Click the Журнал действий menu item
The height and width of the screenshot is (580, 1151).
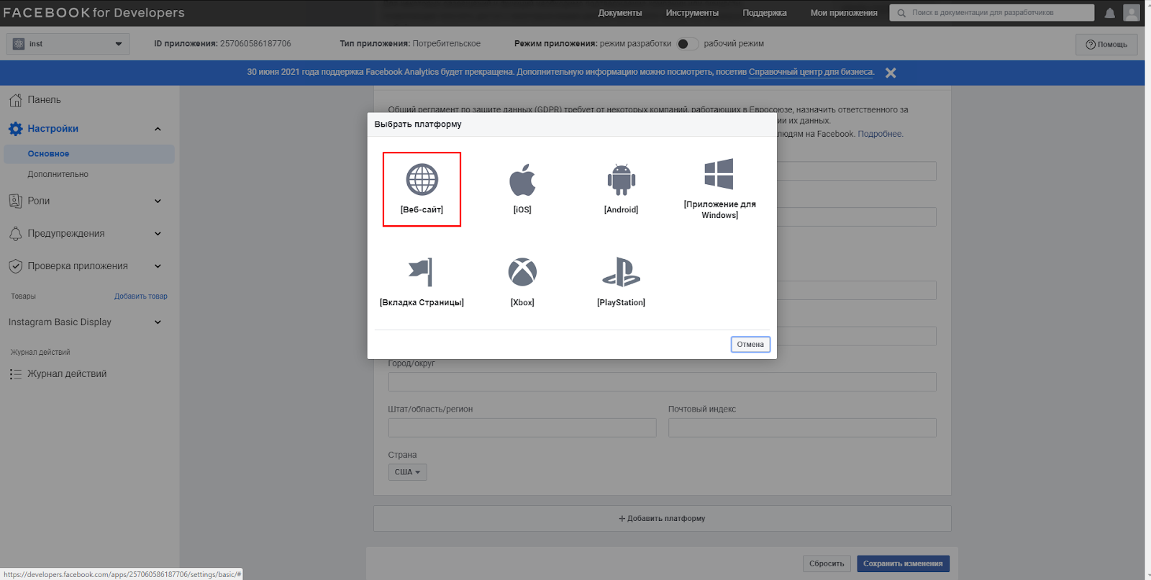(x=67, y=374)
